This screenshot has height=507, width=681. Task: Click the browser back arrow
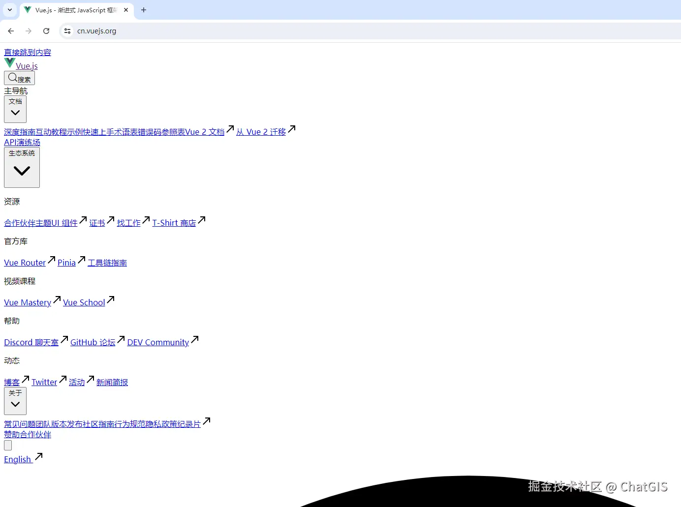tap(11, 31)
